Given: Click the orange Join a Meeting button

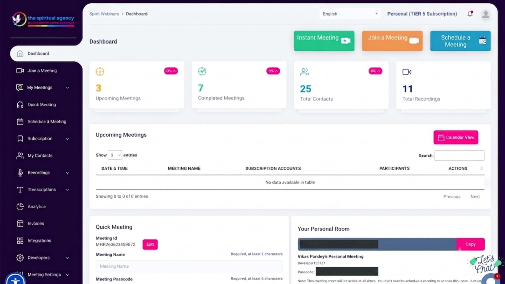Looking at the screenshot, I should coord(392,41).
